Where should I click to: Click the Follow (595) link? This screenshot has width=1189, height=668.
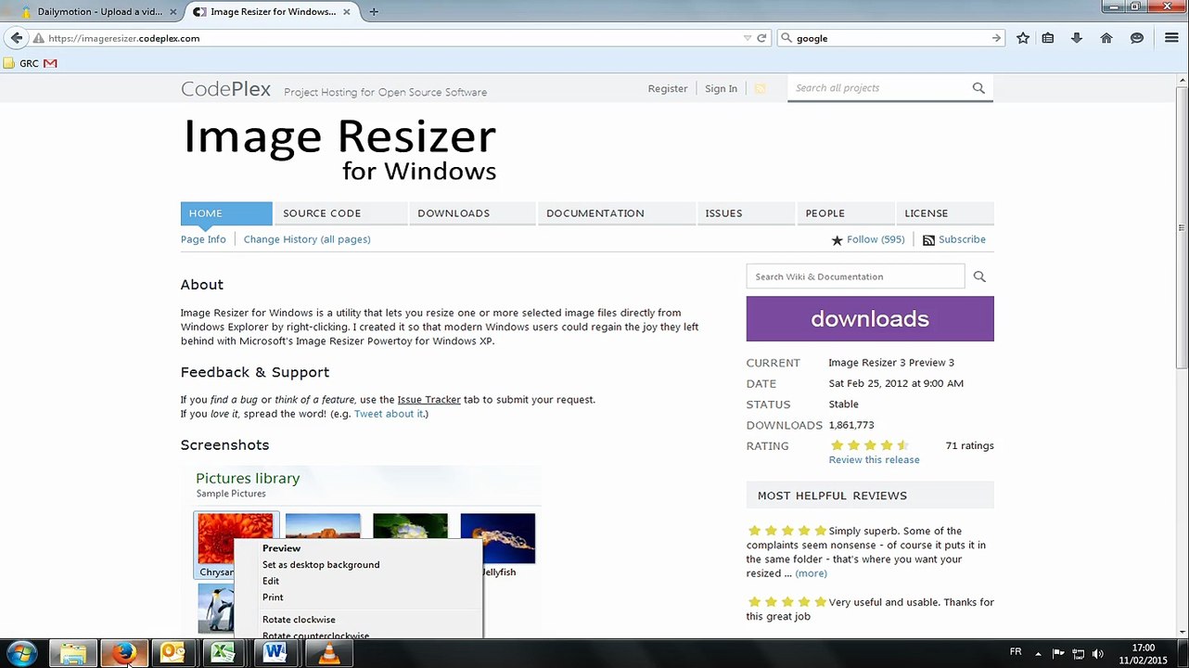[876, 239]
